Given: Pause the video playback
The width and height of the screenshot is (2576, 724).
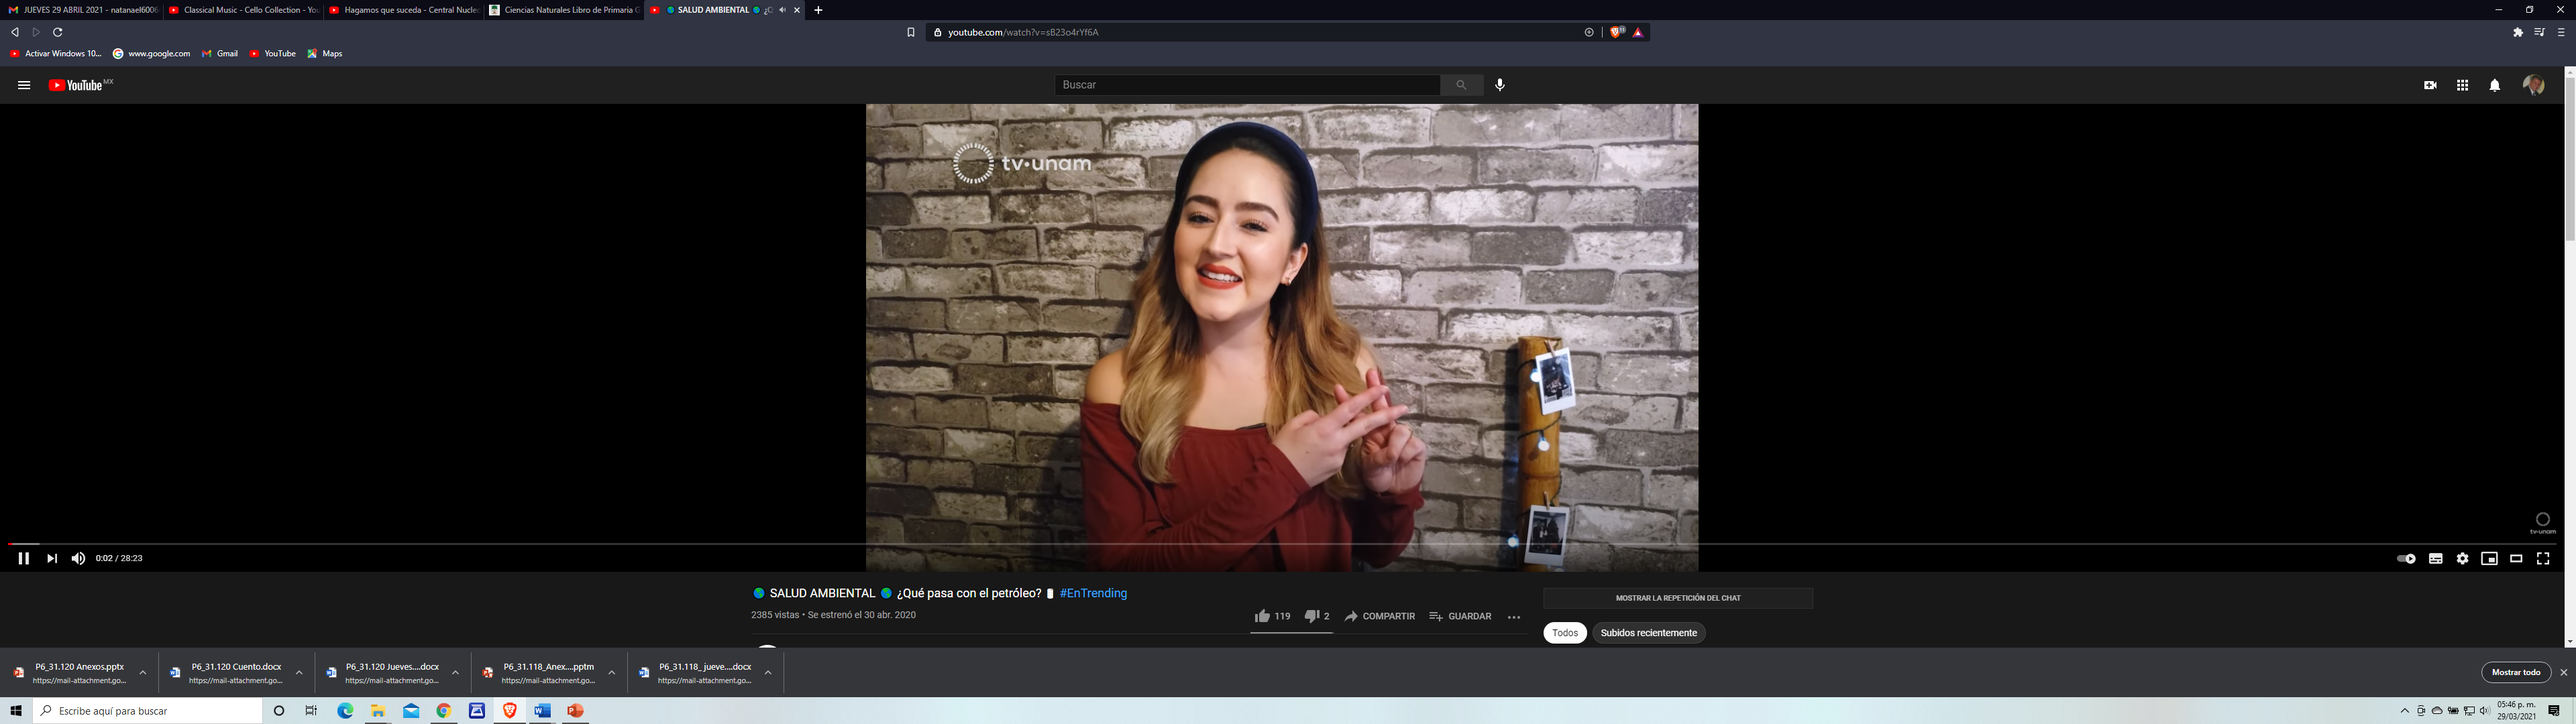Looking at the screenshot, I should click(23, 558).
